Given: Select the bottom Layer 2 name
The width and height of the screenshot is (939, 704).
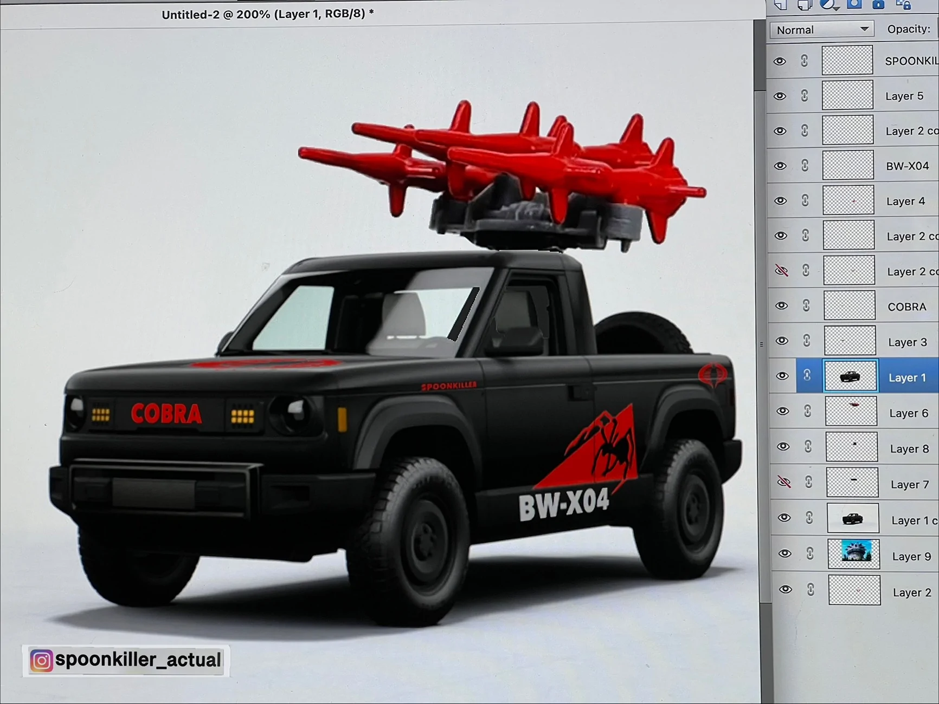Looking at the screenshot, I should click(x=912, y=592).
